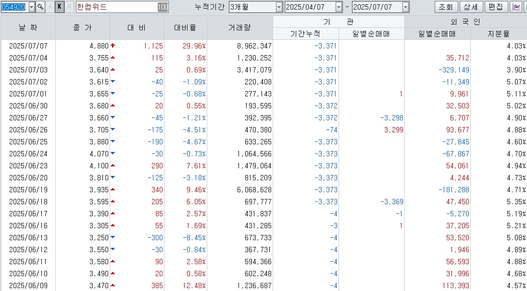Click the stock code input field 054920

click(15, 7)
